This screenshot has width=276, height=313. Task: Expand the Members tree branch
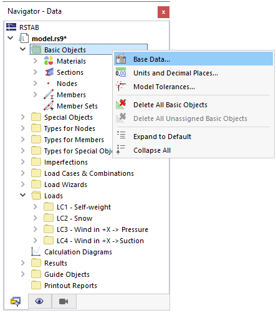click(x=36, y=95)
